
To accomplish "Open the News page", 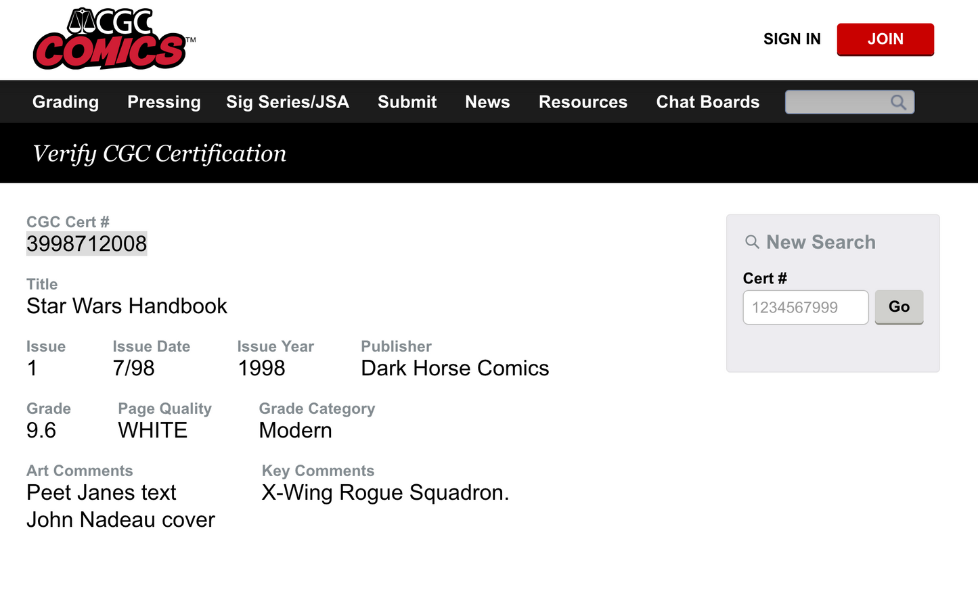I will click(x=487, y=102).
